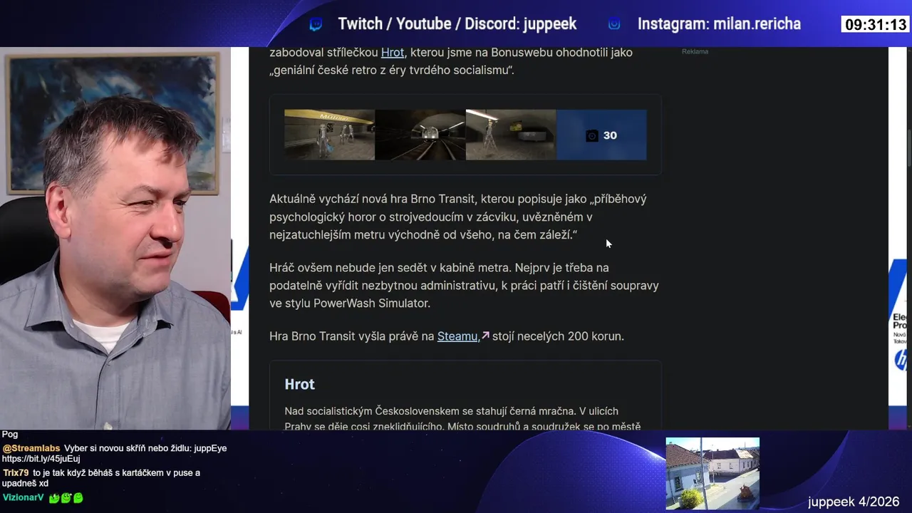
Task: Click the 09:31:13 timer display
Action: [x=876, y=25]
